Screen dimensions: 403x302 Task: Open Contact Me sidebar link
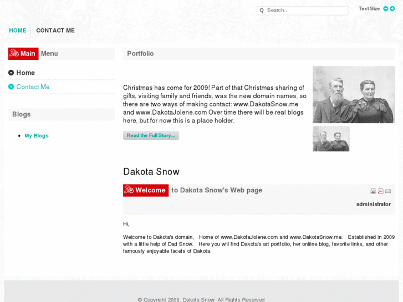pyautogui.click(x=33, y=87)
